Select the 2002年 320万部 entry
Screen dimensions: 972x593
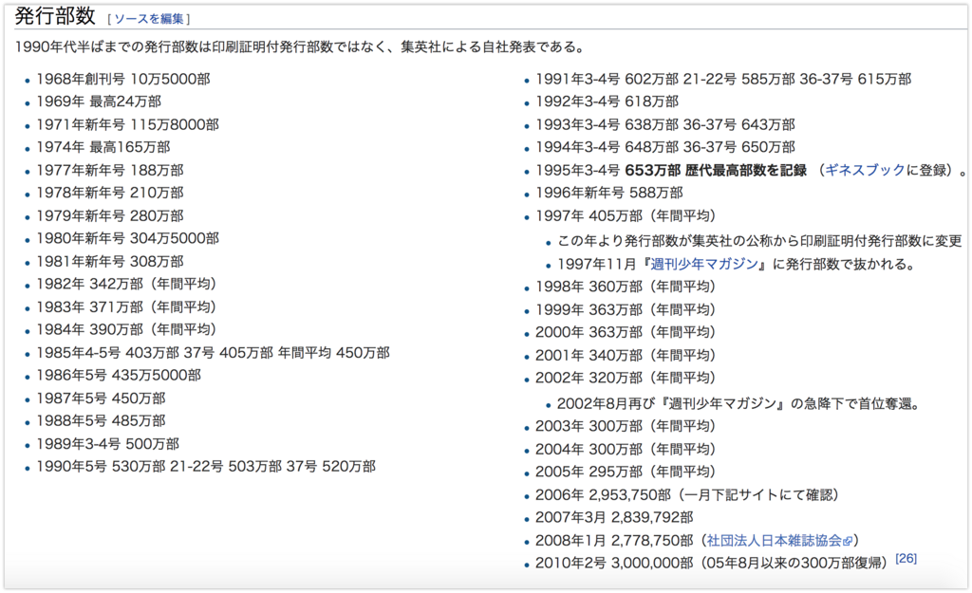626,378
